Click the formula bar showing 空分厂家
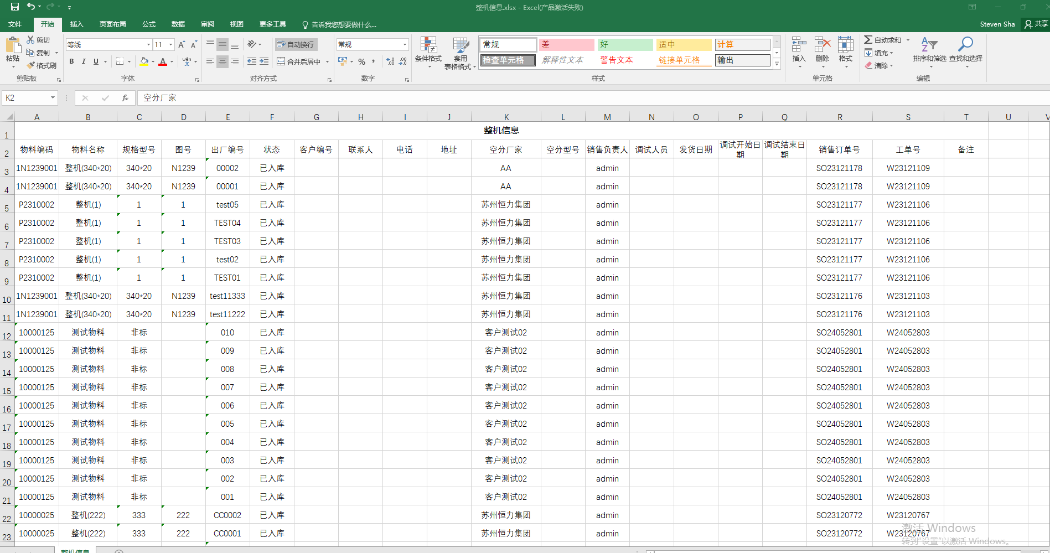Image resolution: width=1050 pixels, height=553 pixels. point(592,98)
